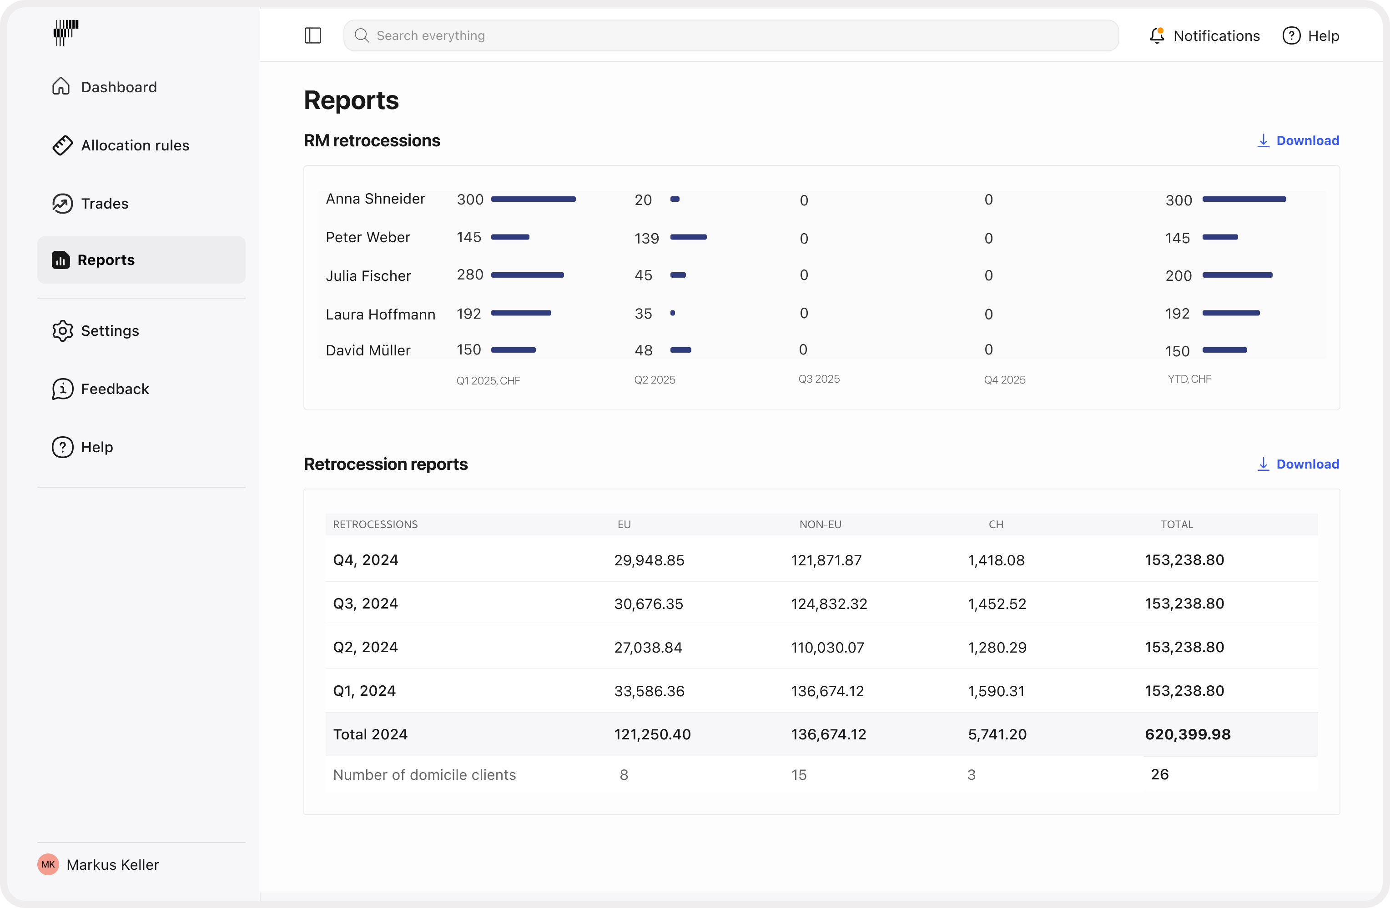Viewport: 1390px width, 908px height.
Task: Download the Retrocession reports data
Action: click(1298, 464)
